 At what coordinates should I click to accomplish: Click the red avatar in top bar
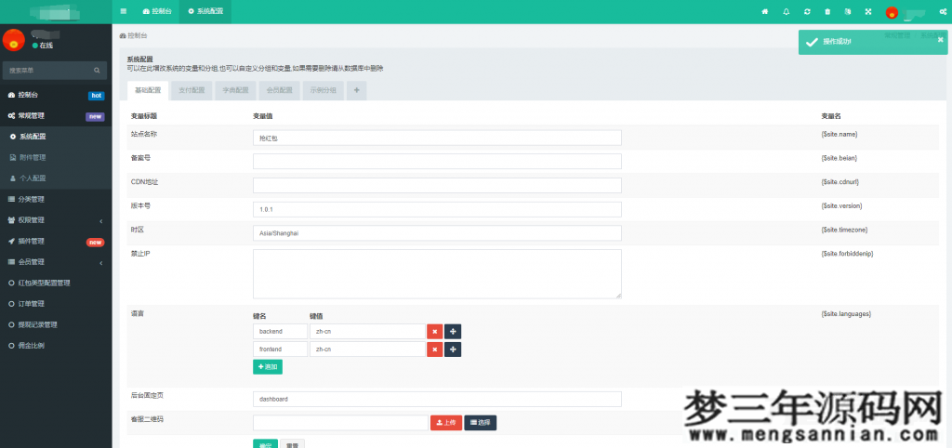tap(892, 12)
